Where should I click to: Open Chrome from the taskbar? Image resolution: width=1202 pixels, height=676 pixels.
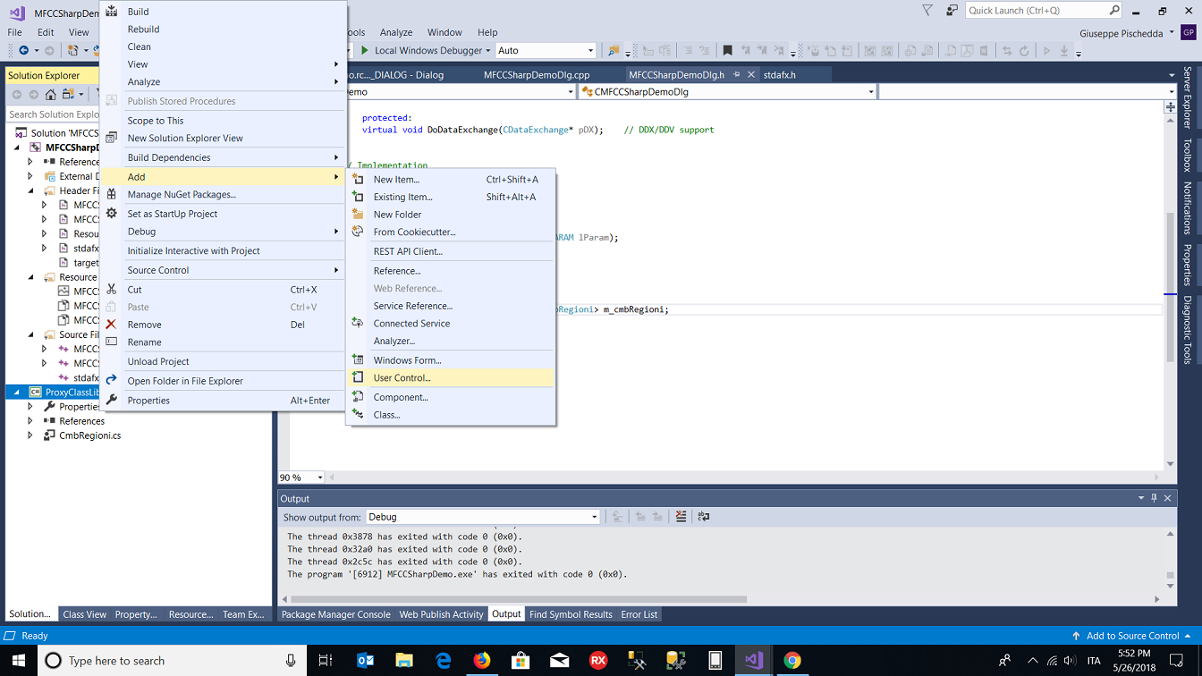pyautogui.click(x=792, y=661)
